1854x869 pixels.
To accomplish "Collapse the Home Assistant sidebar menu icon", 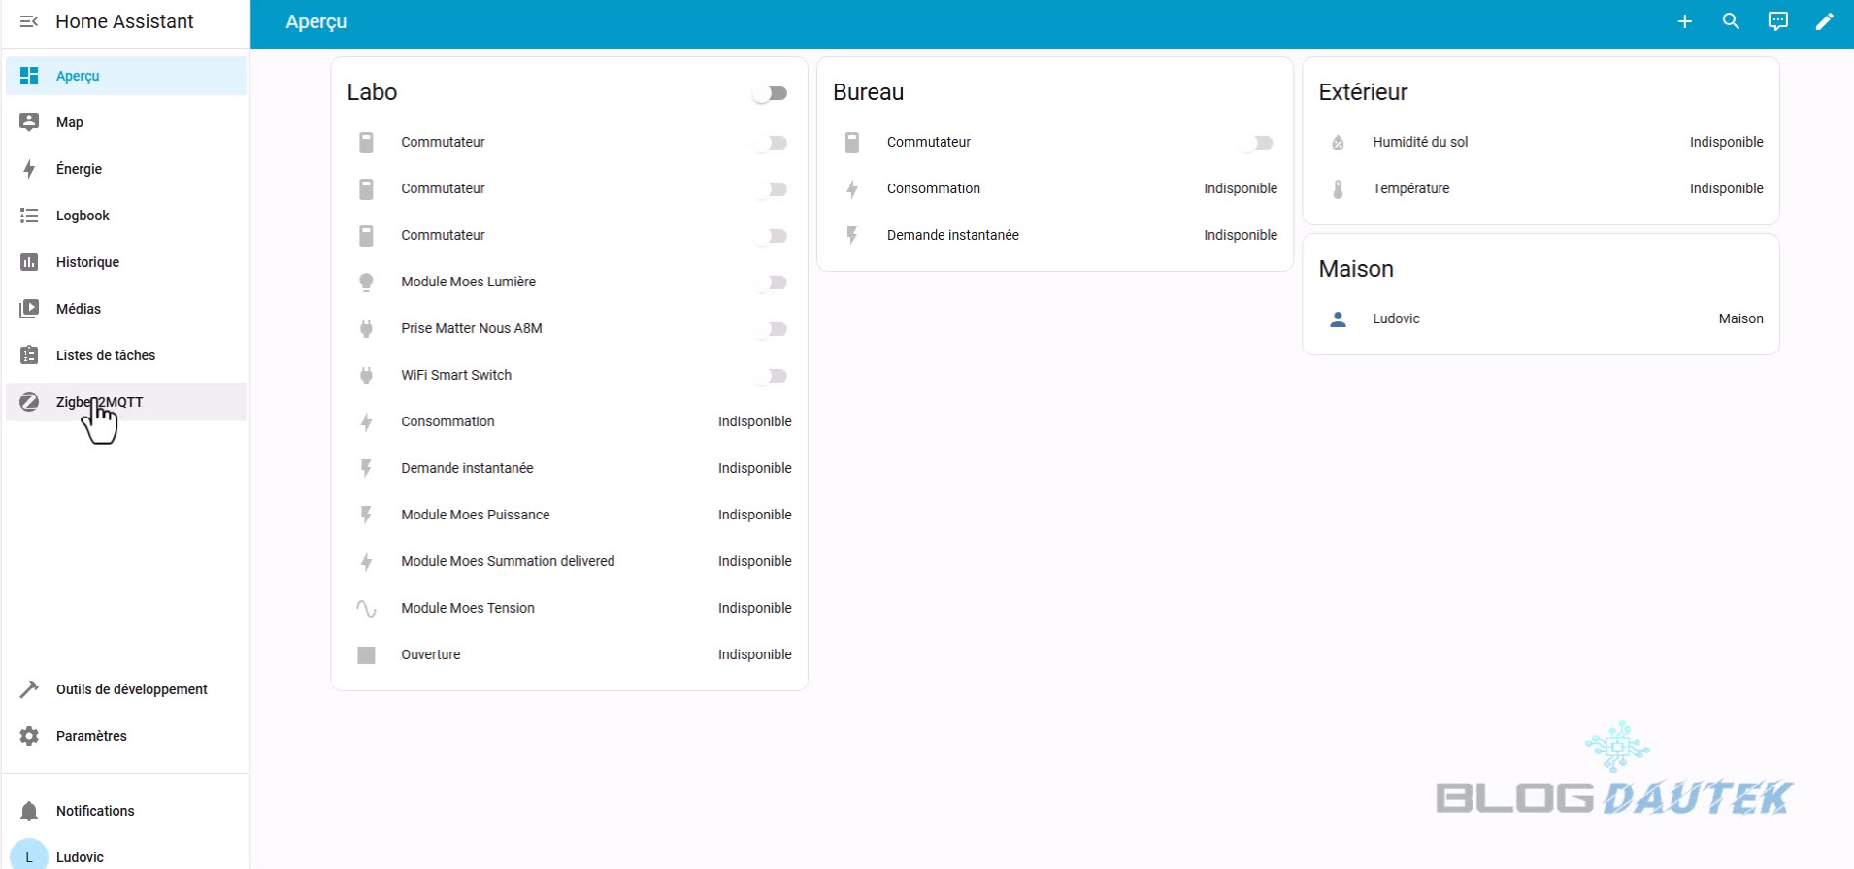I will tap(29, 21).
